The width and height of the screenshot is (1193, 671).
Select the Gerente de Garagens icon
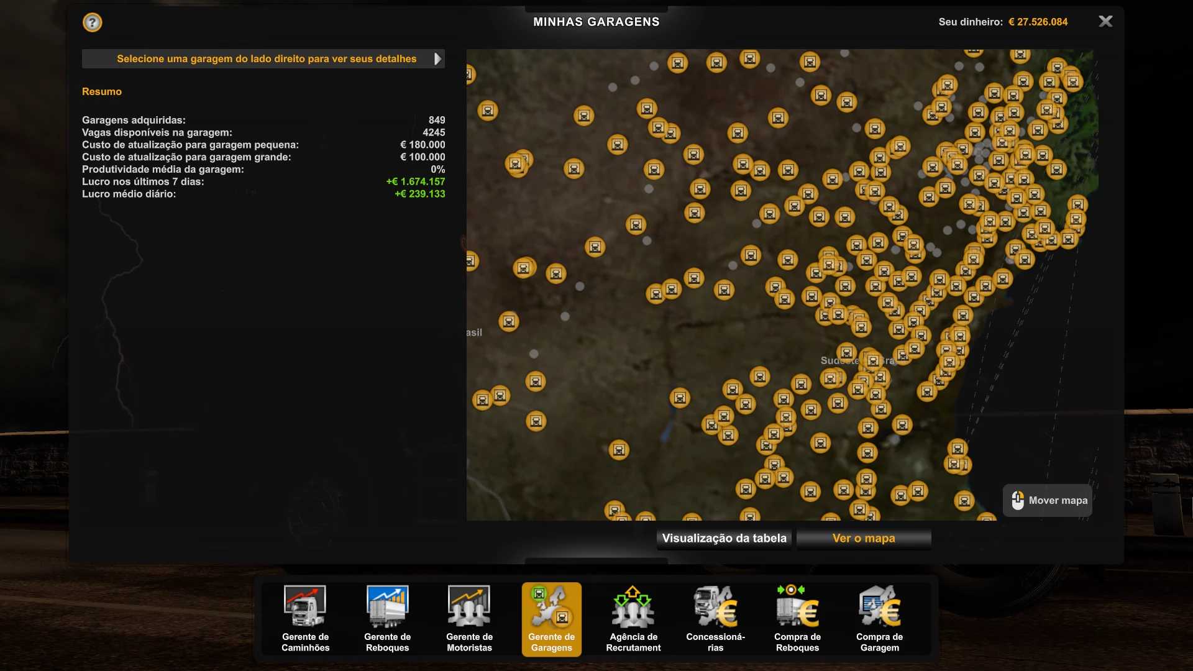click(x=551, y=618)
